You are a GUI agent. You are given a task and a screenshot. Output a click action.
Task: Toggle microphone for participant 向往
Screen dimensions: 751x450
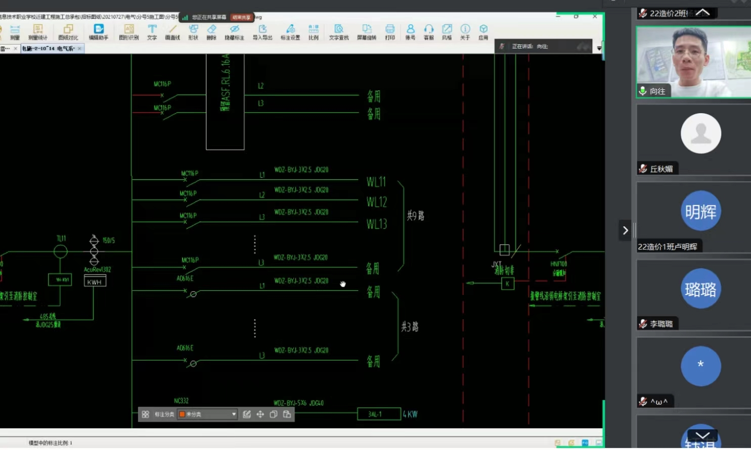pyautogui.click(x=643, y=91)
